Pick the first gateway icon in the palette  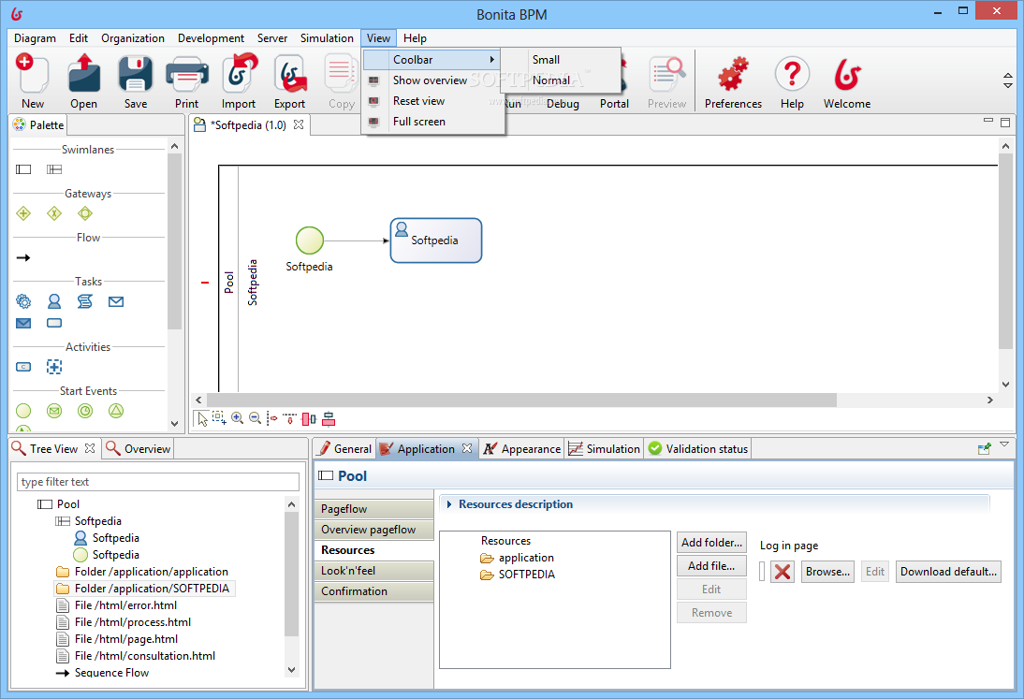23,213
